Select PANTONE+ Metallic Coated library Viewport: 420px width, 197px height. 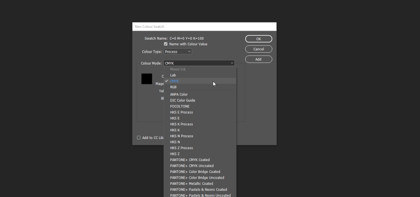tap(192, 184)
